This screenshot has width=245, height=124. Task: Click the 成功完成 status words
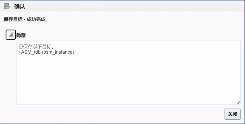[36, 19]
